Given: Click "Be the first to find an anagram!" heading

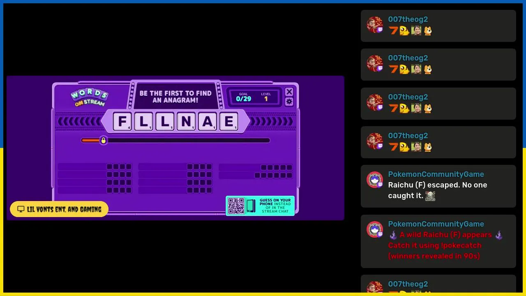Looking at the screenshot, I should pos(175,97).
